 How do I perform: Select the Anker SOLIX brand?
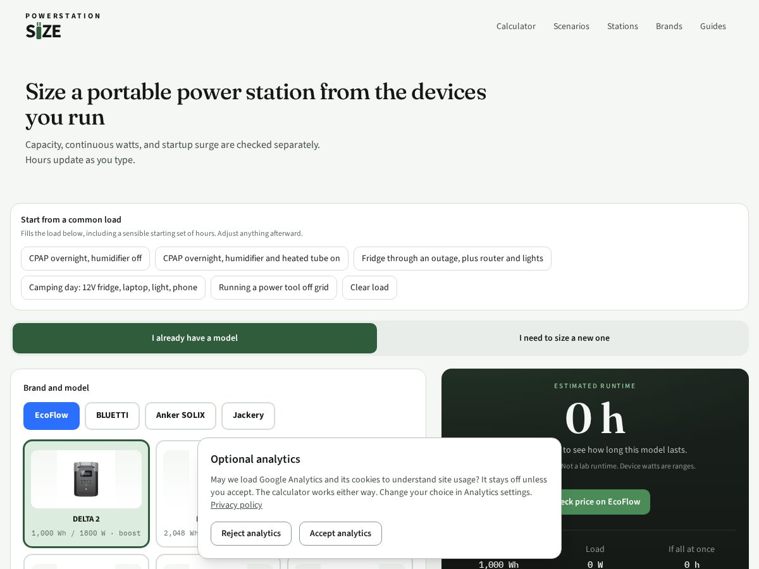[x=180, y=416]
